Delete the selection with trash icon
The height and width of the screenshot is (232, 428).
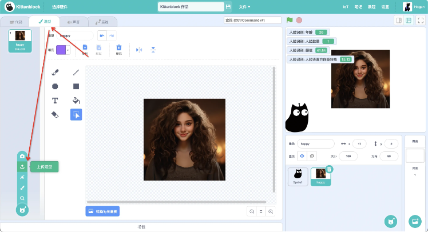tap(119, 49)
